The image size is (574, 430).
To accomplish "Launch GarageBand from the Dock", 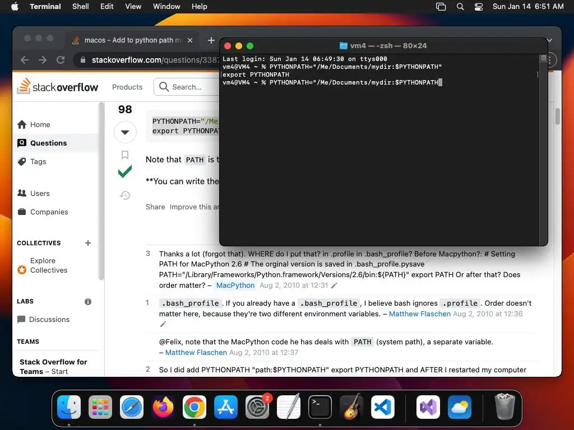I will click(351, 407).
